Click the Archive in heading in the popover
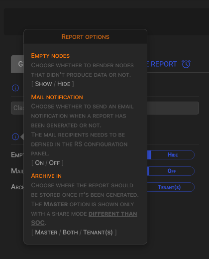The width and height of the screenshot is (209, 259). coord(46,176)
